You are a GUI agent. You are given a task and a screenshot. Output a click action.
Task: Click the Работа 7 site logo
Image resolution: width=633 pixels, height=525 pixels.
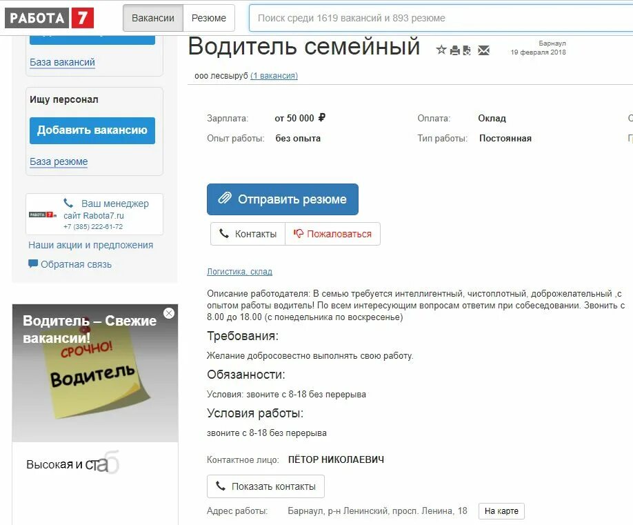click(49, 18)
